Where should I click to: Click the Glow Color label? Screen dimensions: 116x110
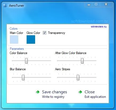[x=33, y=33]
